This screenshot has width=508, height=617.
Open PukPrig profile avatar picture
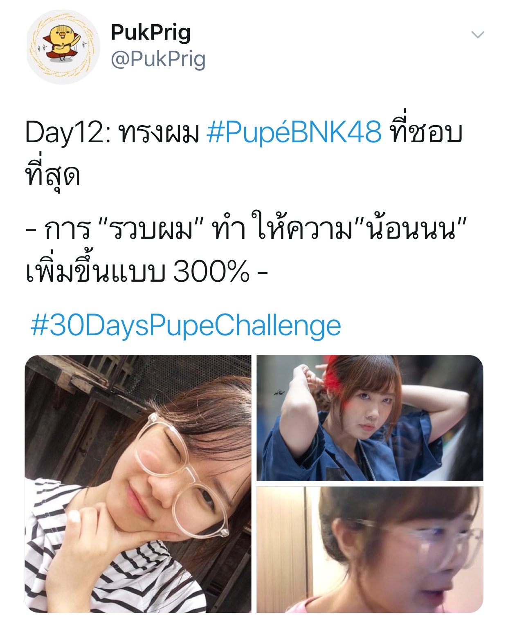tap(63, 47)
